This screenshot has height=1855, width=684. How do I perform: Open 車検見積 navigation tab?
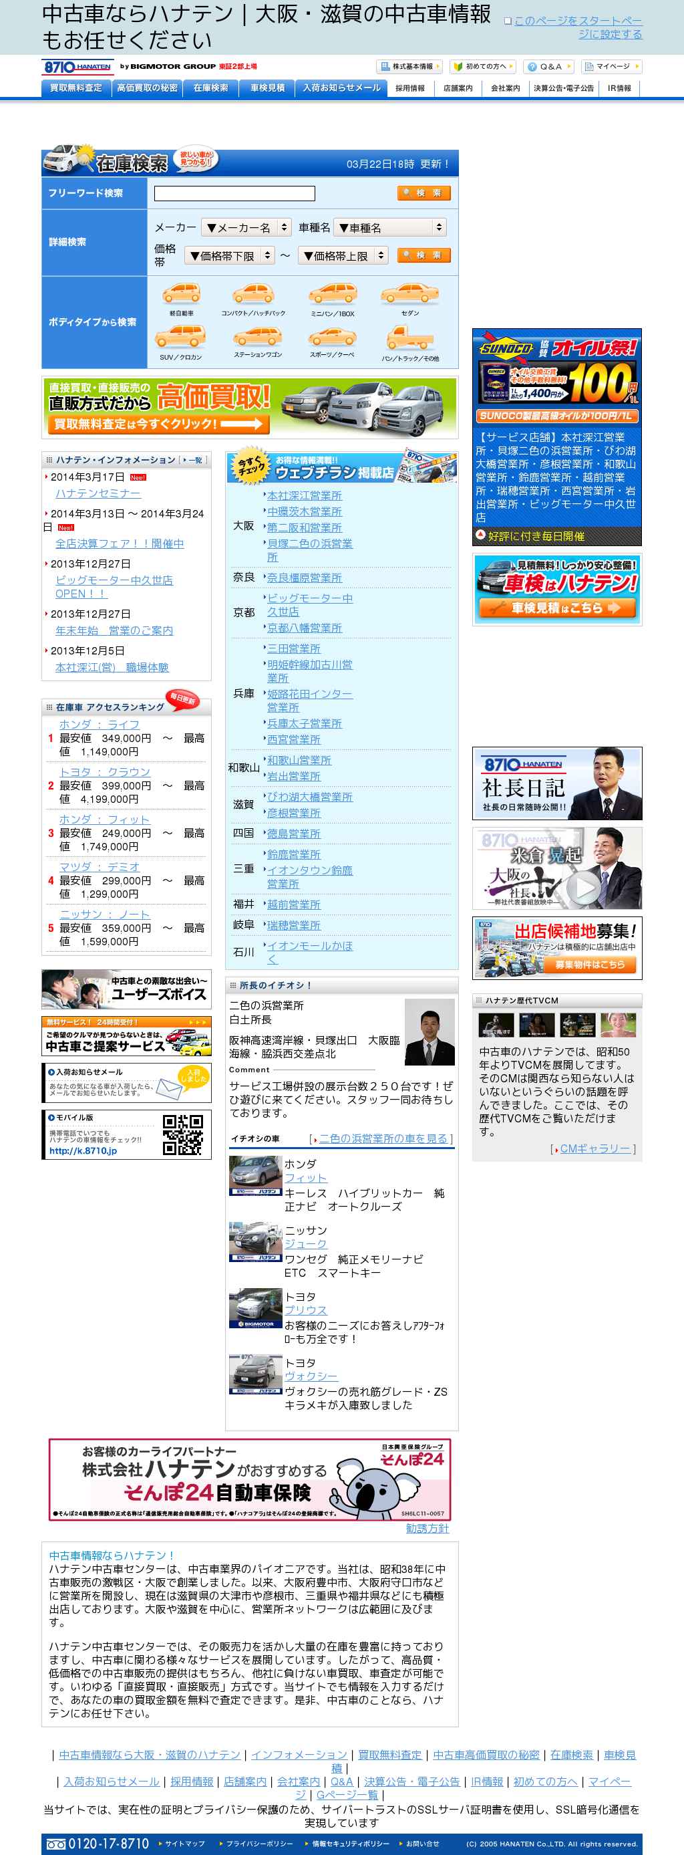coord(267,88)
